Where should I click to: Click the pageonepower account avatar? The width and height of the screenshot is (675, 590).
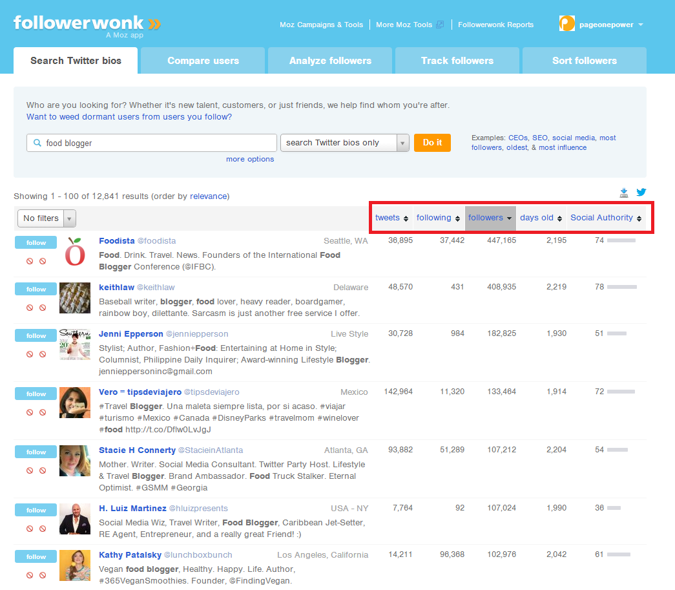567,23
